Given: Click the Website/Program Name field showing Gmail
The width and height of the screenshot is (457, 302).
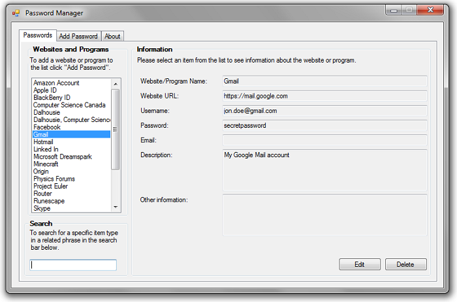Looking at the screenshot, I should pyautogui.click(x=325, y=82).
